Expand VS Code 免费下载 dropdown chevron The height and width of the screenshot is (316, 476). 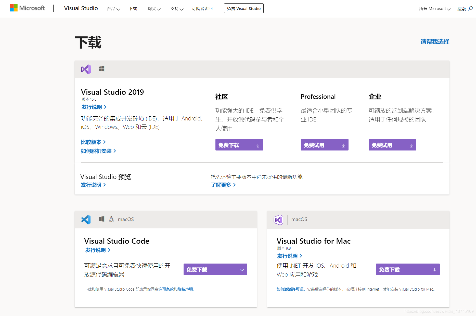(x=242, y=270)
